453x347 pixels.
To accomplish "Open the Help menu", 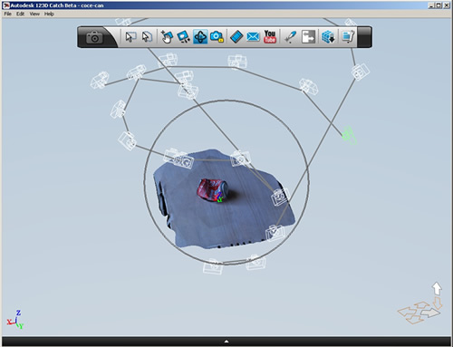I will tap(49, 14).
